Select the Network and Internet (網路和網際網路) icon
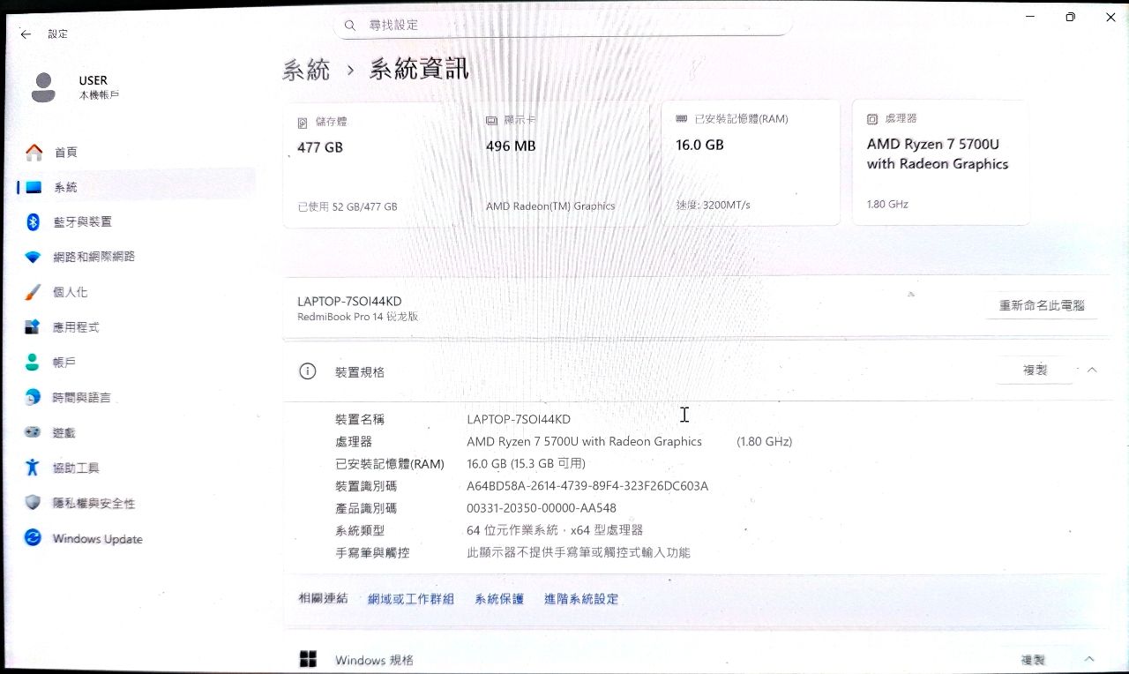The image size is (1129, 674). [x=34, y=257]
